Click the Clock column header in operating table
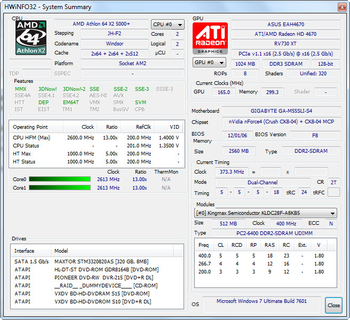 click(x=80, y=127)
